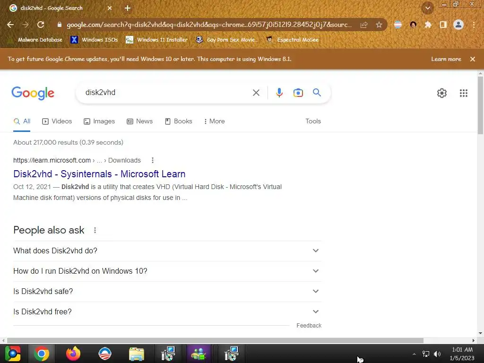Click the scroll right arrow
The image size is (484, 363).
(x=474, y=340)
